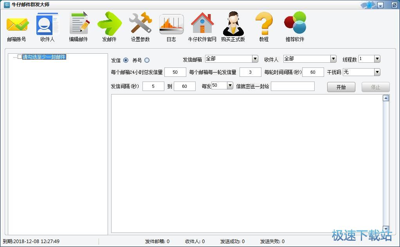This screenshot has height=247, width=400.
Task: Click the 发信间隔 minimum field showing 5
Action: point(153,86)
